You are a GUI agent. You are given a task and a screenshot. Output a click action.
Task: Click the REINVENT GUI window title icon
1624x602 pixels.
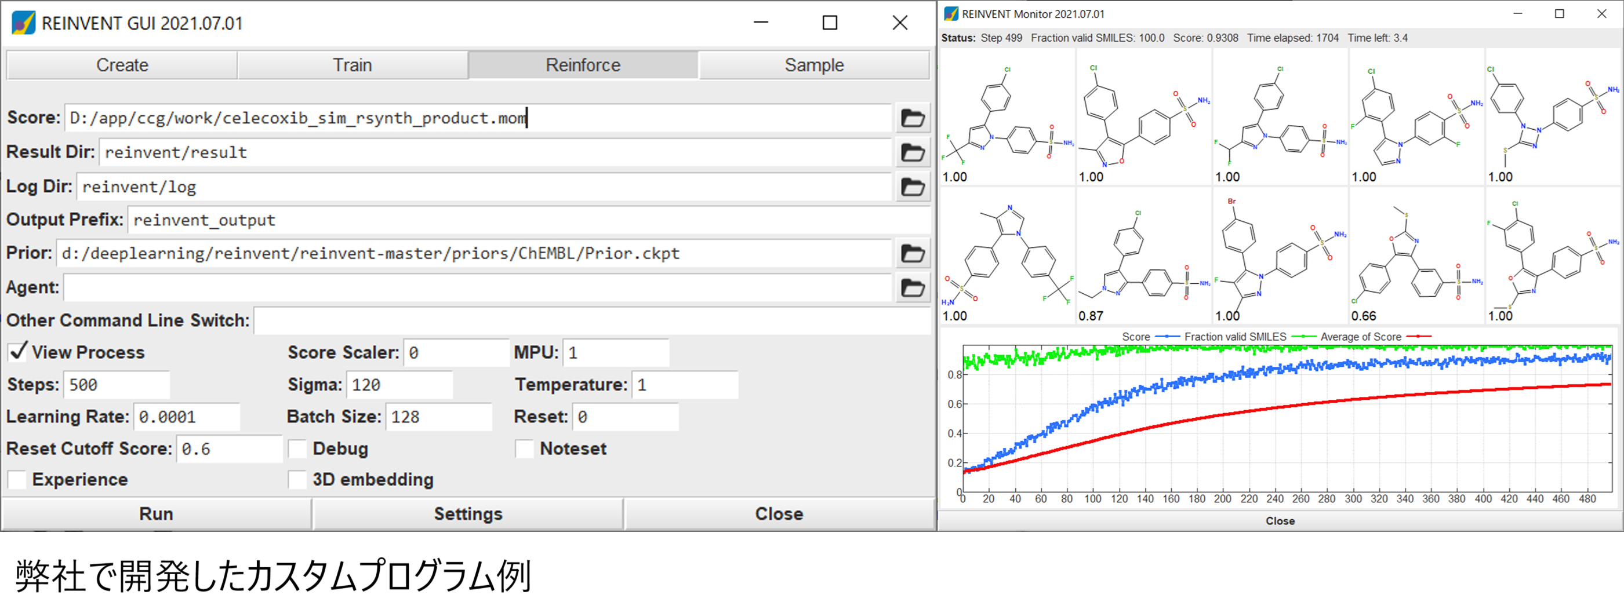pyautogui.click(x=23, y=23)
